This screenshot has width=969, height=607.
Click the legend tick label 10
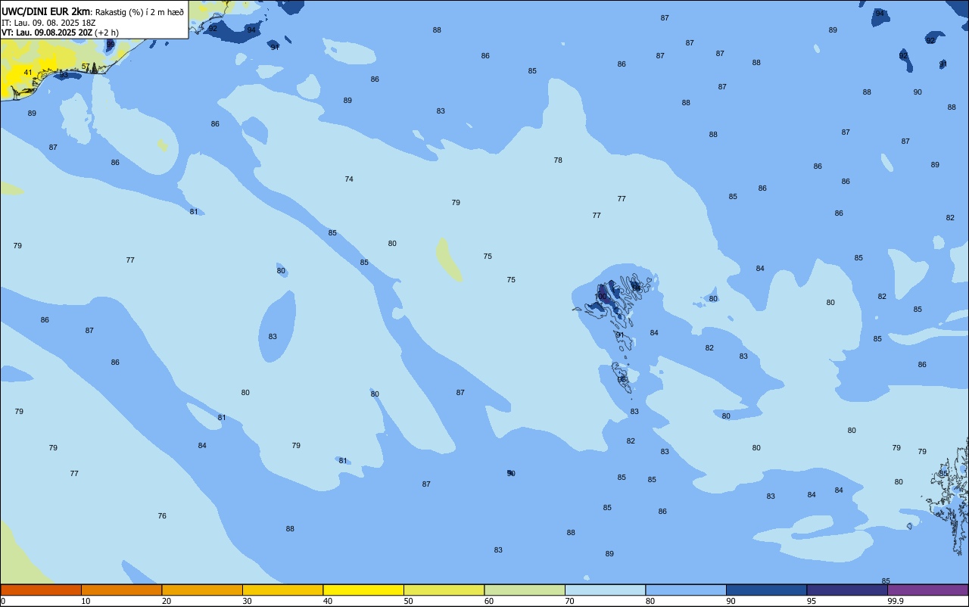click(86, 601)
